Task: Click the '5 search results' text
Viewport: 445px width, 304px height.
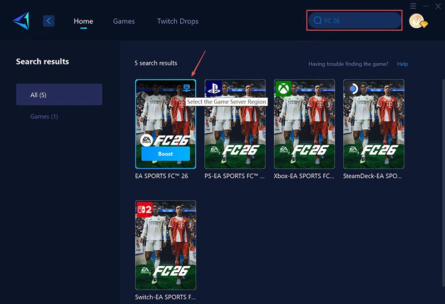Action: click(x=156, y=63)
